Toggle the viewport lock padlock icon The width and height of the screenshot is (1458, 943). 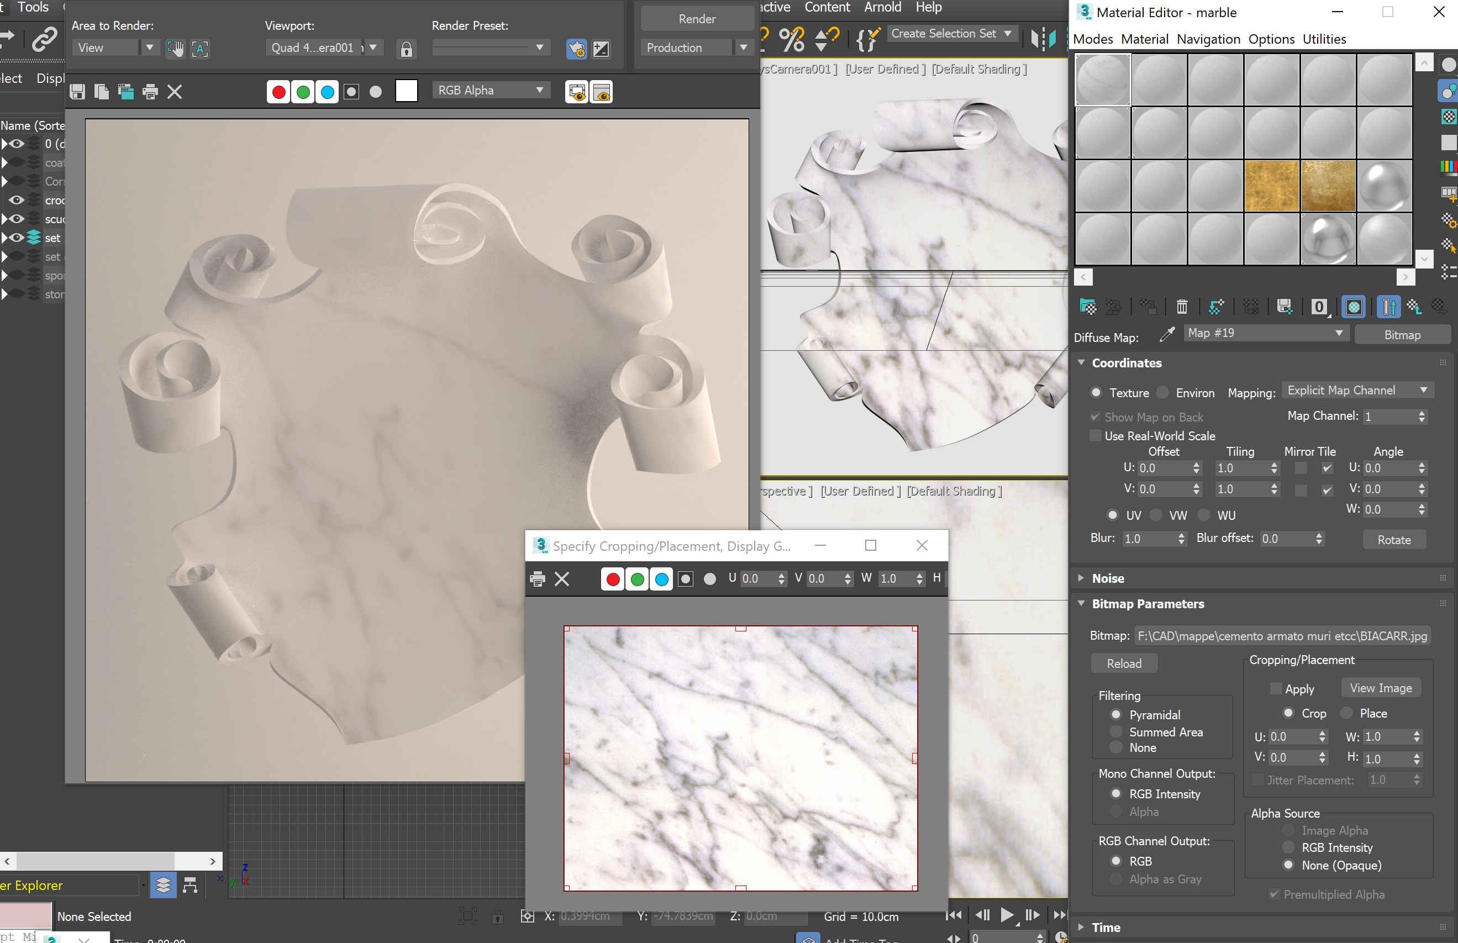(x=406, y=49)
